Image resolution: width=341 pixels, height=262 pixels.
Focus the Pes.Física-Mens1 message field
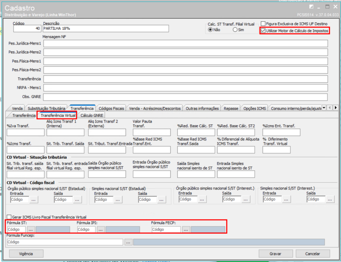point(186,61)
